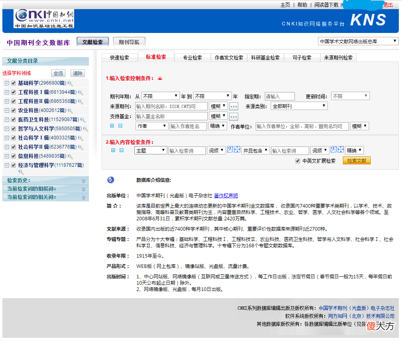The height and width of the screenshot is (341, 402).
Task: Click magnifier icon next to 工程科技Ⅱ辑
Action: (80, 102)
